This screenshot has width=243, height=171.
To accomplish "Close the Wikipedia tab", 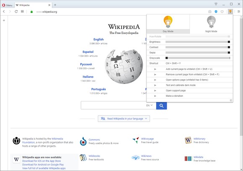I will click(49, 5).
